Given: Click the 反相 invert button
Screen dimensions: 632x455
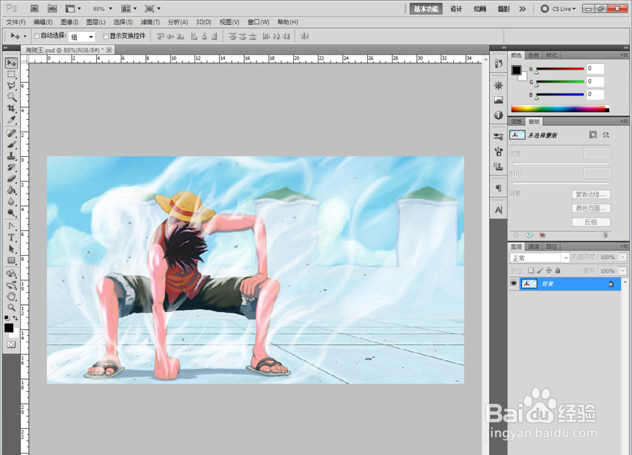Looking at the screenshot, I should tap(591, 222).
